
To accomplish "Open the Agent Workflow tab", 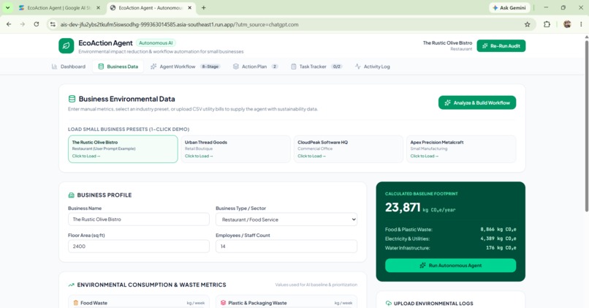I will 185,67.
